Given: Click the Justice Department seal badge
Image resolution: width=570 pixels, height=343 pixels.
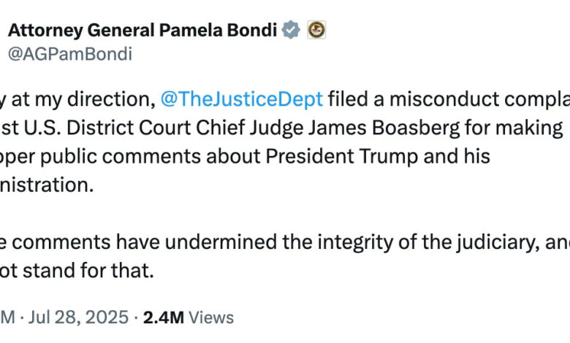Looking at the screenshot, I should (x=316, y=31).
